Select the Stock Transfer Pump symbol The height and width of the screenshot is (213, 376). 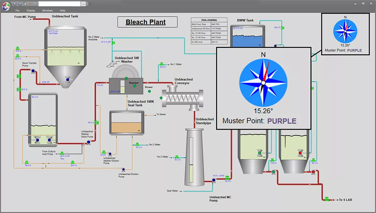[x=33, y=71]
